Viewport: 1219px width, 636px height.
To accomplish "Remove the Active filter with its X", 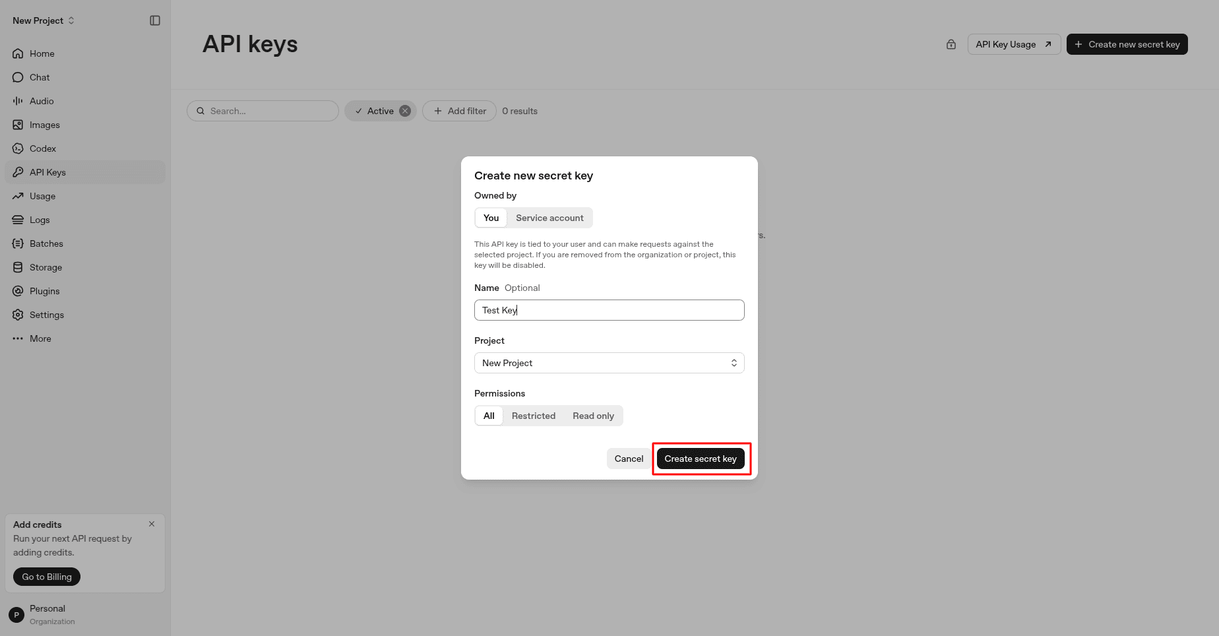I will coord(405,111).
